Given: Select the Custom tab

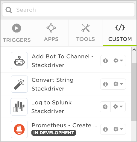Looking at the screenshot, I should [120, 33].
